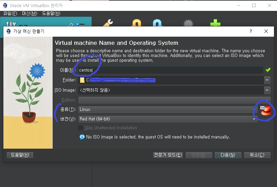Click the green plus Add machine icon

215,23
